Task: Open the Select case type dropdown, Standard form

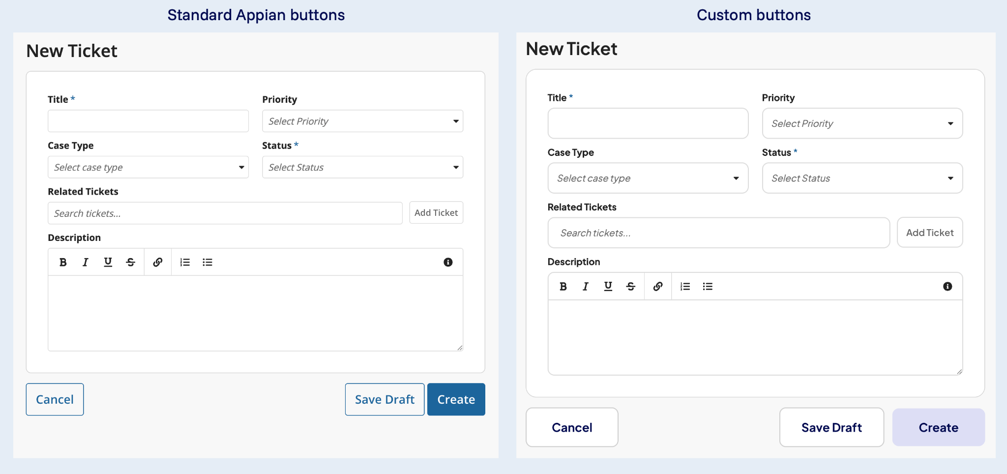Action: click(x=148, y=167)
